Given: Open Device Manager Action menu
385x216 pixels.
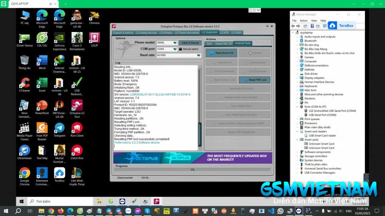Looking at the screenshot, I should pos(303,20).
